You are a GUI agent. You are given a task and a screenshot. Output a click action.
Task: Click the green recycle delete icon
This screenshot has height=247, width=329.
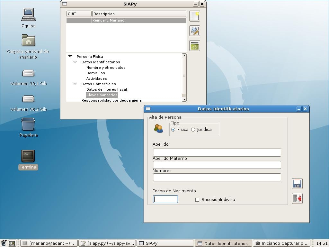[x=194, y=46]
